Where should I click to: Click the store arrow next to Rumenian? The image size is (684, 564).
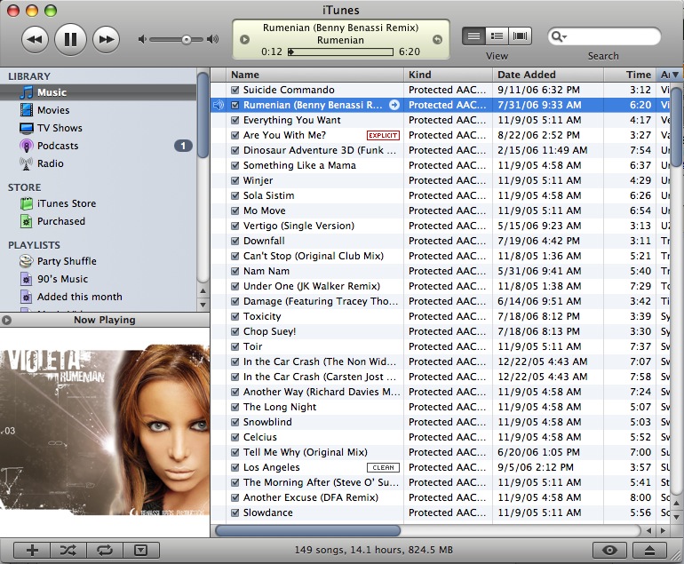point(394,105)
